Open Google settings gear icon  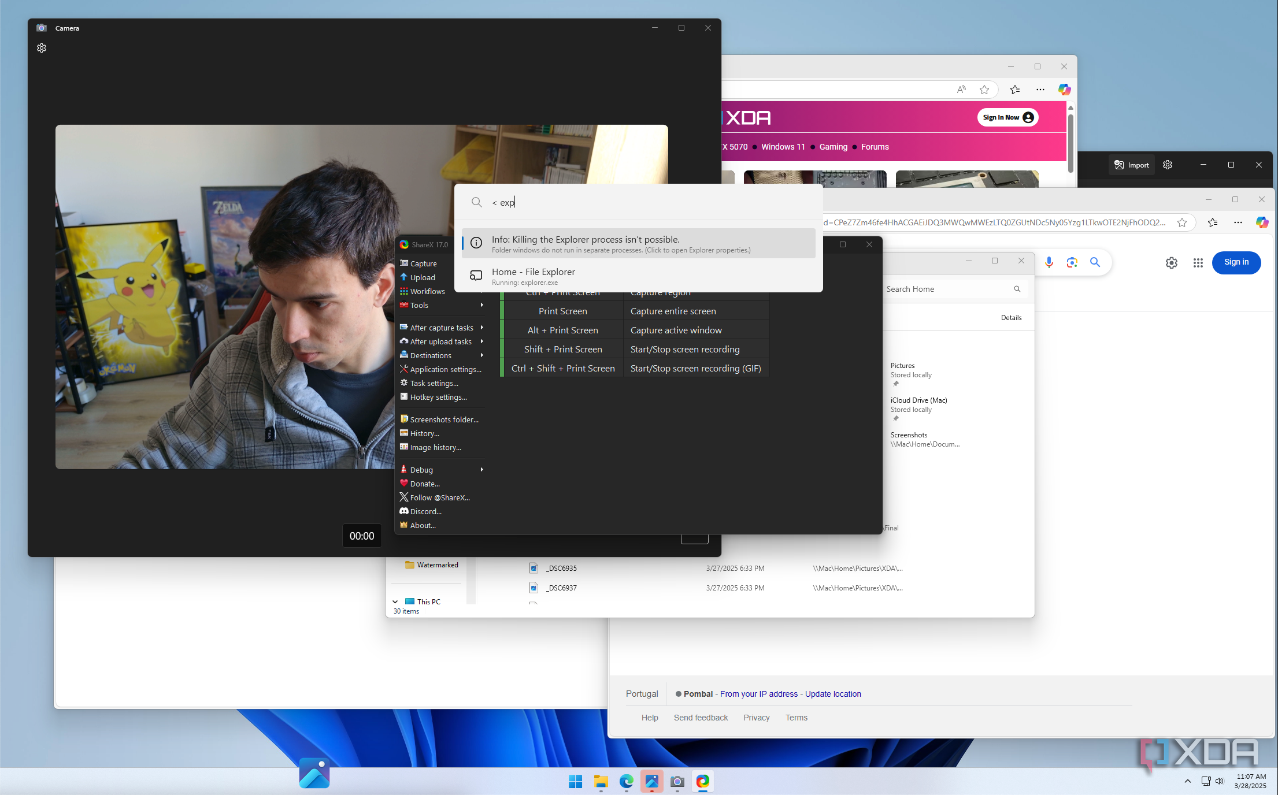click(x=1172, y=263)
